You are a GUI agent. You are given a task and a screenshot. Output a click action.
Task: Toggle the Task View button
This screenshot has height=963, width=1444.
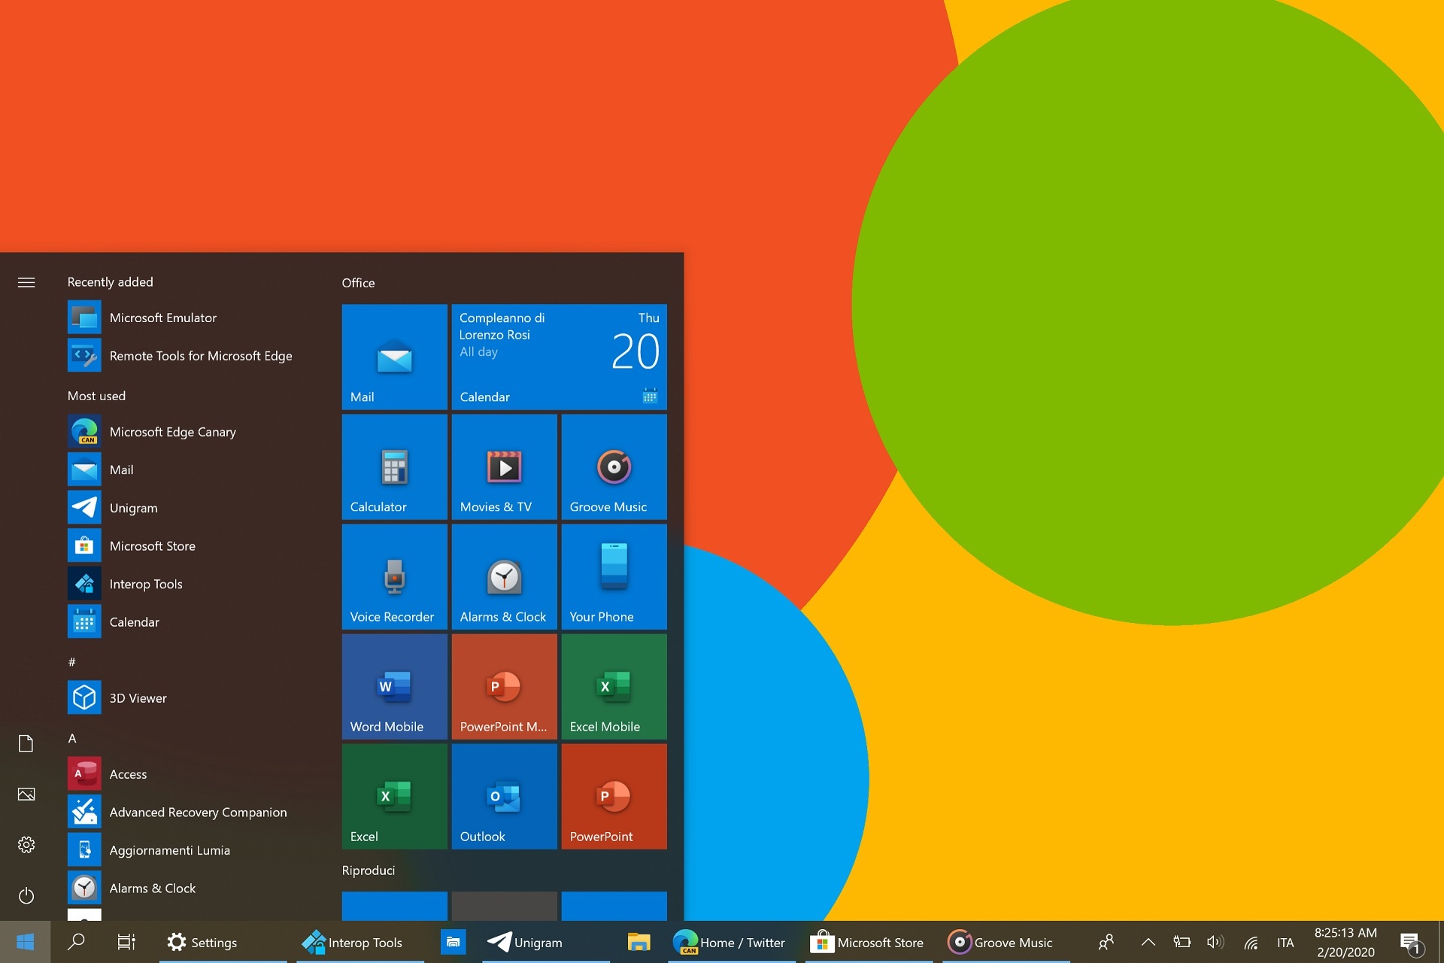(x=125, y=941)
